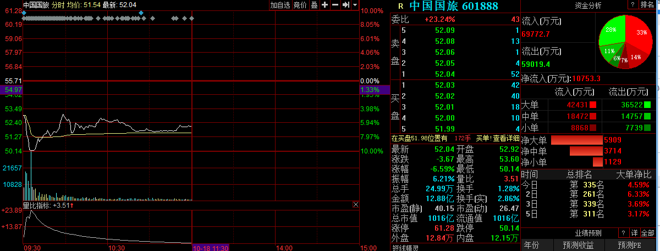Screen dimensions: 660x251
Task: Click the 详 detail button in 业绩预测
Action: pos(634,232)
